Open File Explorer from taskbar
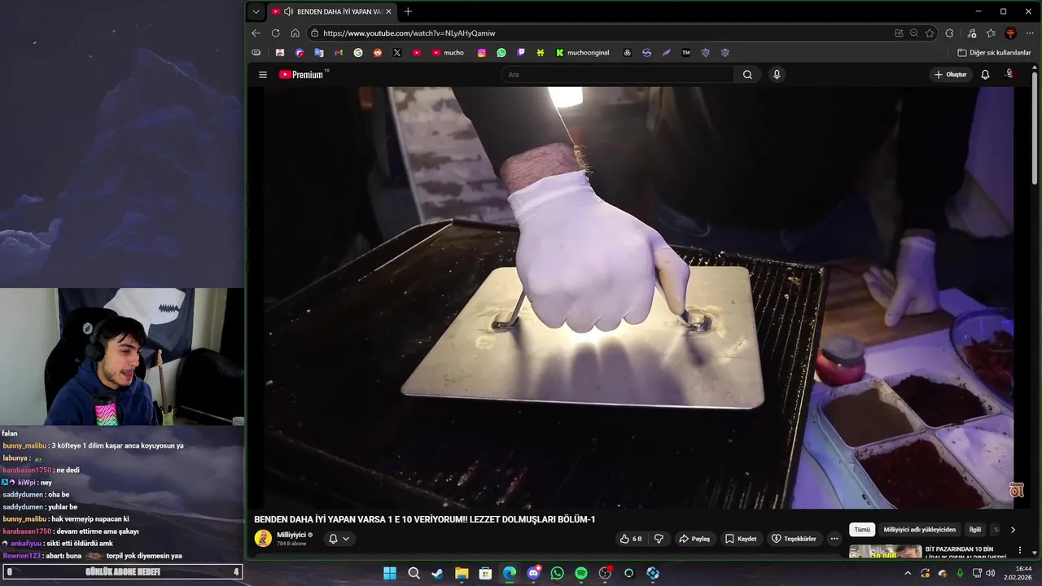The image size is (1042, 586). (x=462, y=573)
